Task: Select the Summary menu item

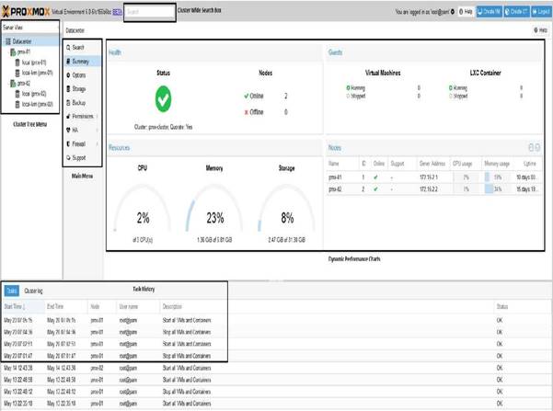Action: coord(83,62)
